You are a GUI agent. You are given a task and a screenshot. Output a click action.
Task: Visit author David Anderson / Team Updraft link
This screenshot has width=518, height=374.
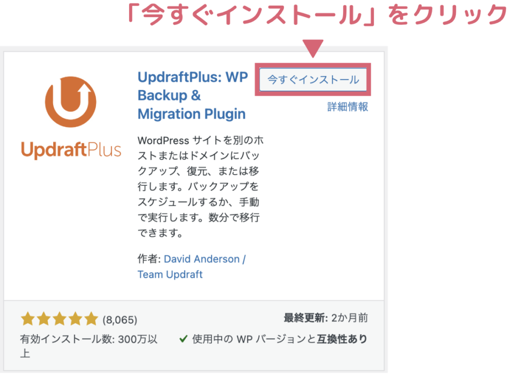[192, 266]
